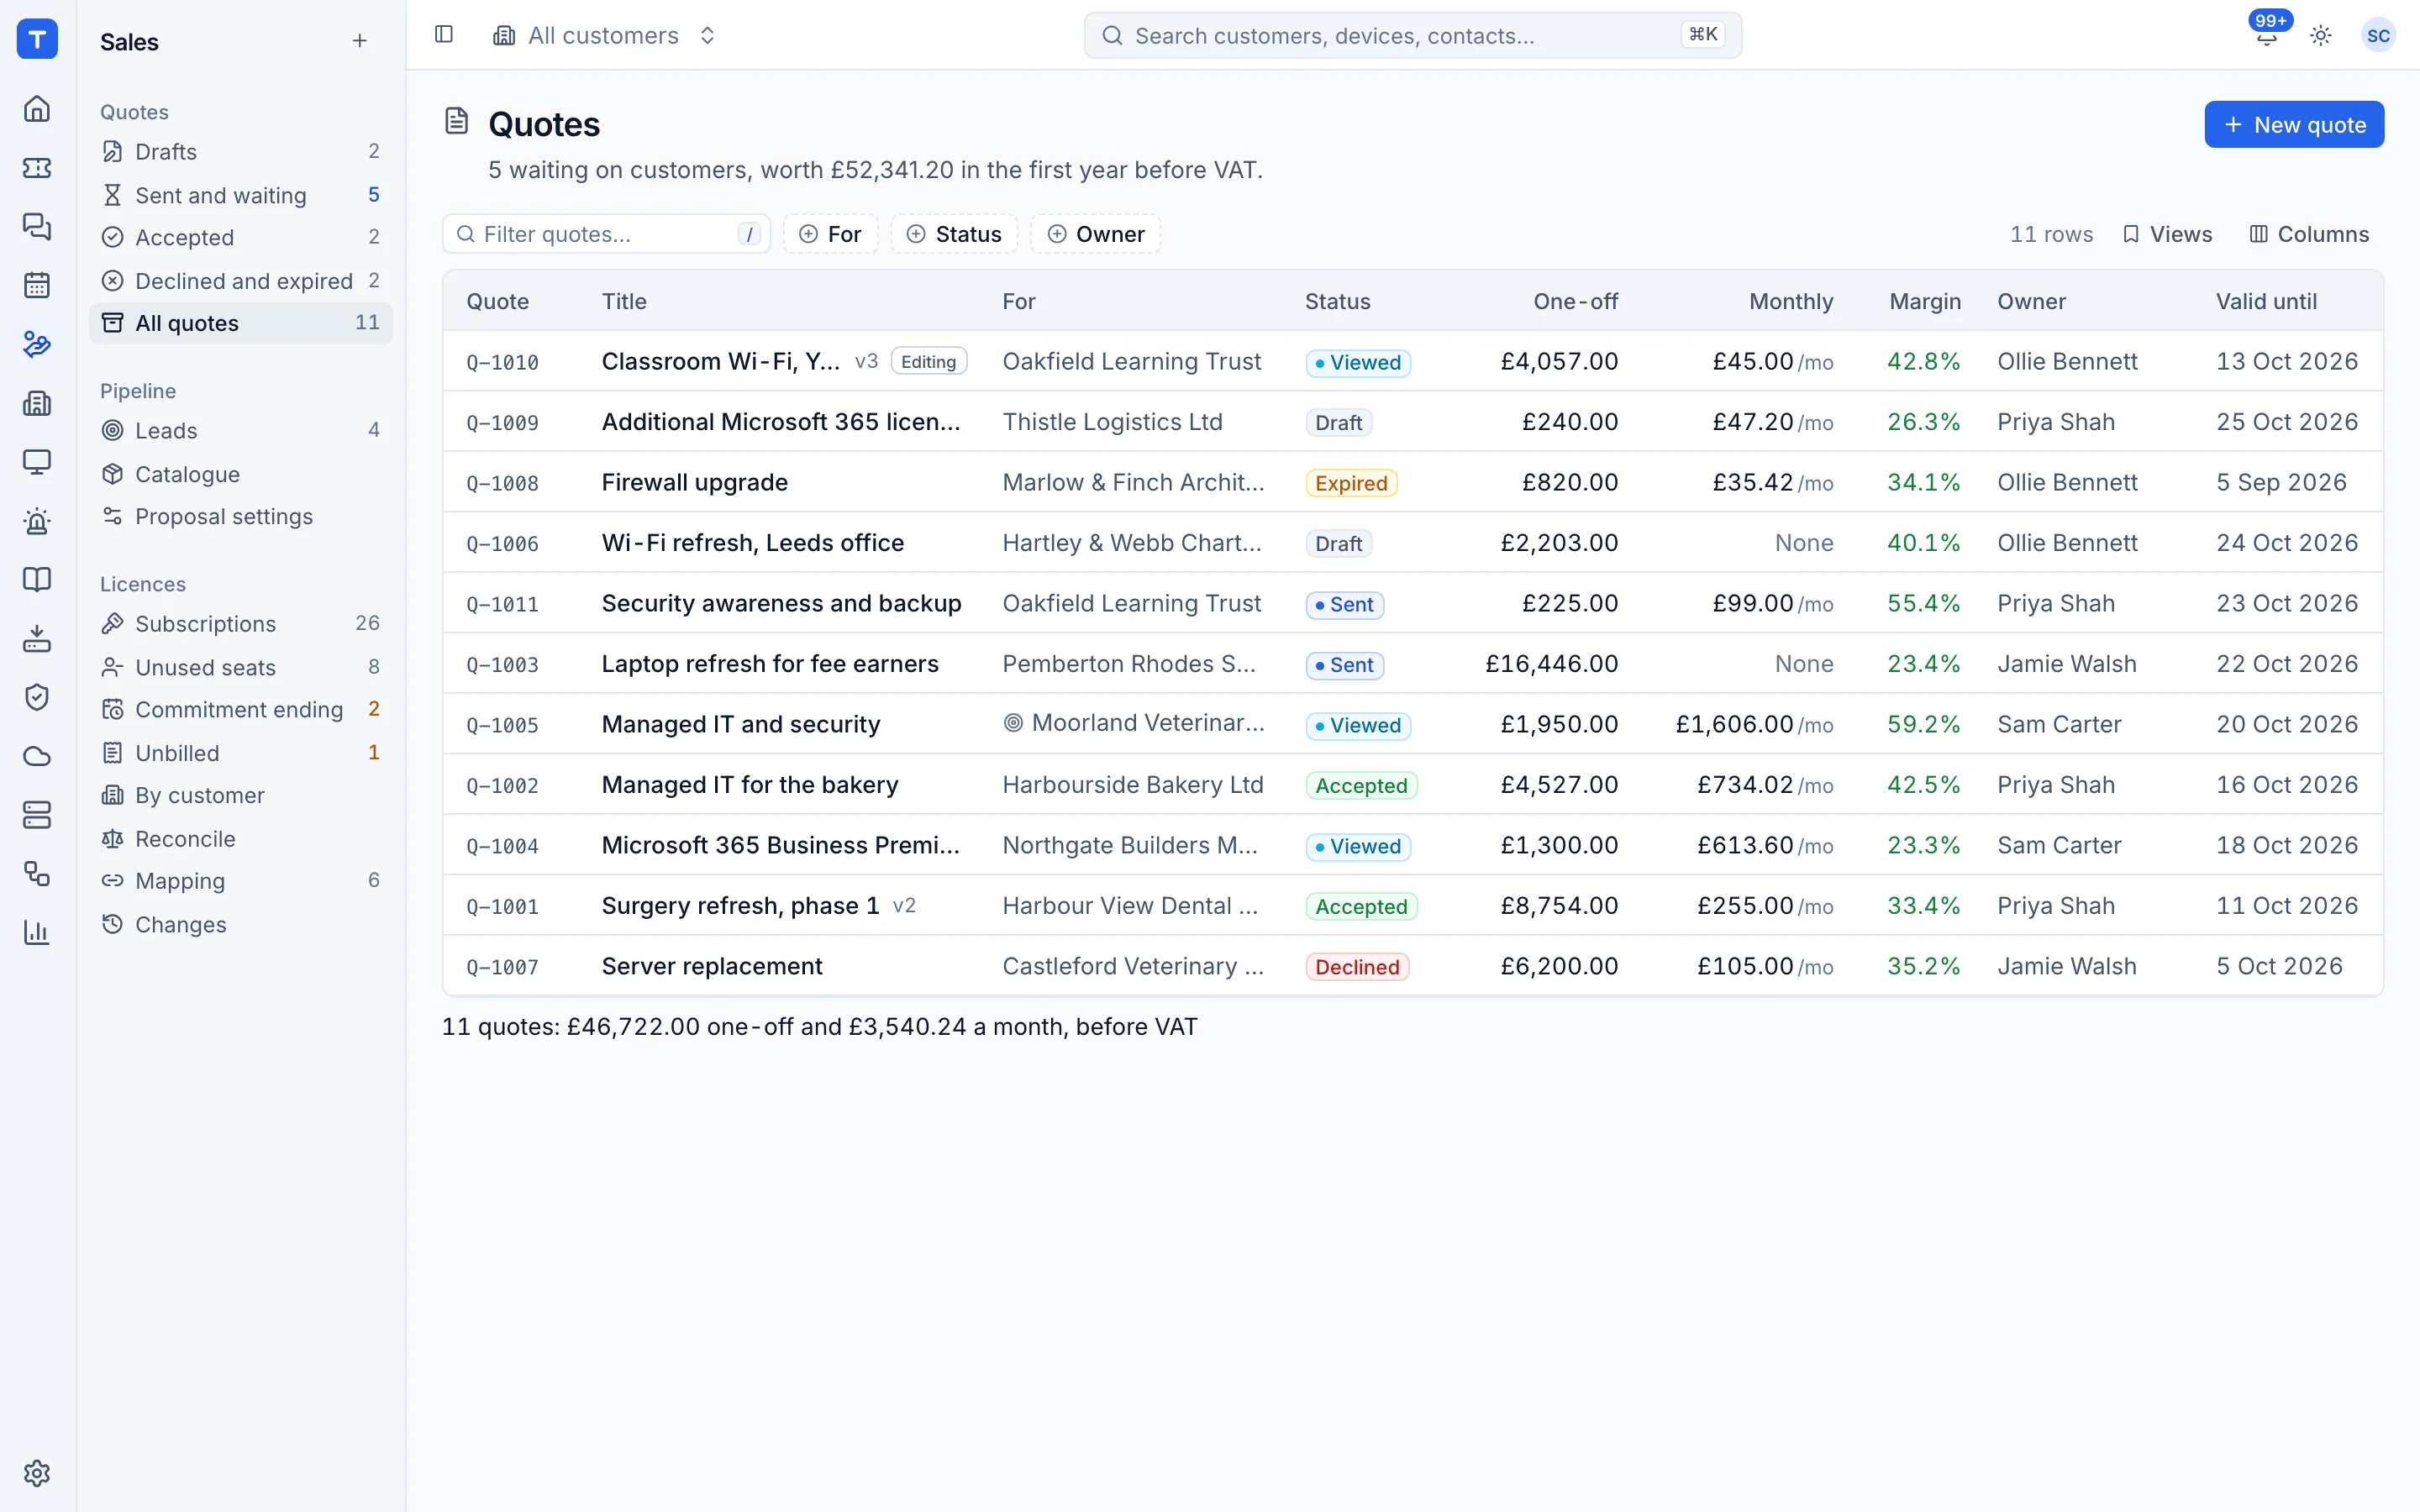This screenshot has width=2420, height=1512.
Task: Open the Cloud icon in the rail
Action: [x=37, y=756]
